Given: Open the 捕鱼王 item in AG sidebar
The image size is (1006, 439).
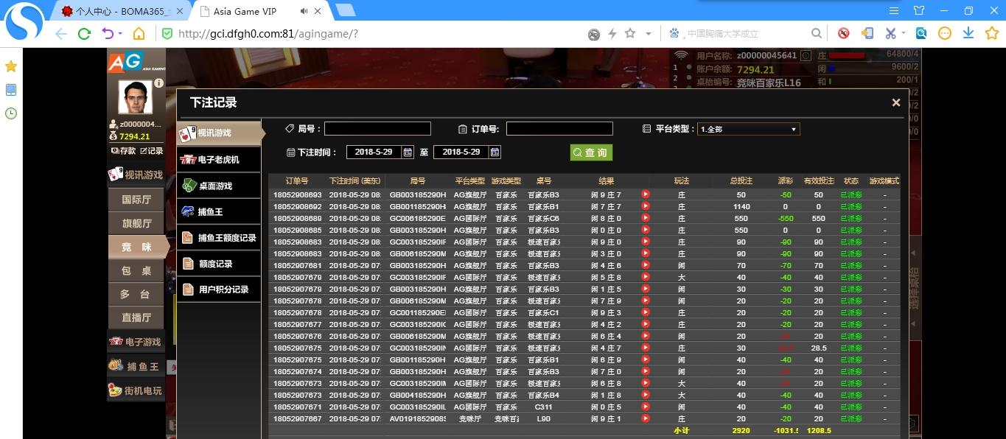Looking at the screenshot, I should [136, 366].
